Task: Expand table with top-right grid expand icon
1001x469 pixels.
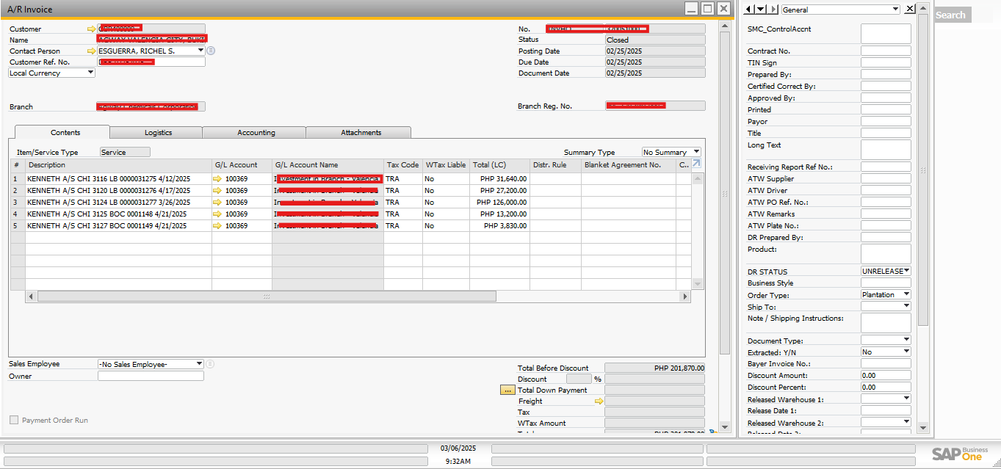Action: pyautogui.click(x=697, y=164)
